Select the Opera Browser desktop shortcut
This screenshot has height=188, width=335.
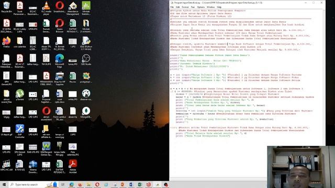(x=59, y=26)
